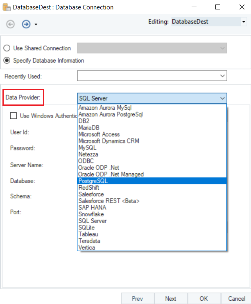Select the Specify Database Information option

(7, 61)
